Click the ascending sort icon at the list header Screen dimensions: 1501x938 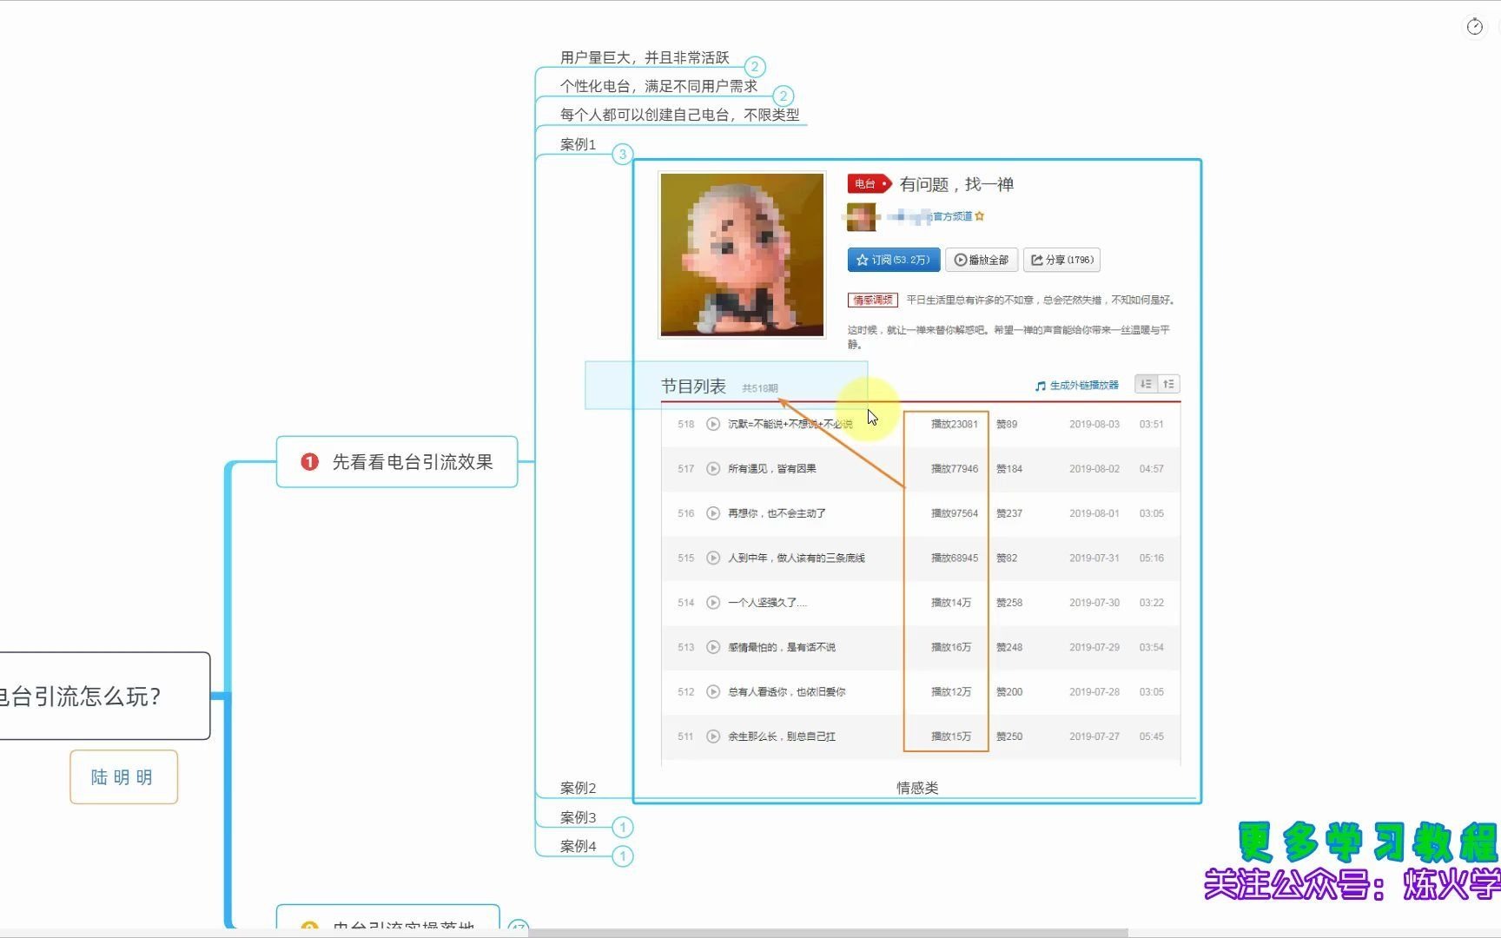click(1168, 384)
